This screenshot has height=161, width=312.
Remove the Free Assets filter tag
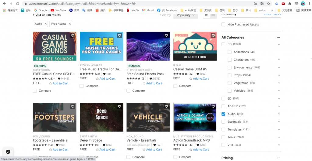(70, 24)
